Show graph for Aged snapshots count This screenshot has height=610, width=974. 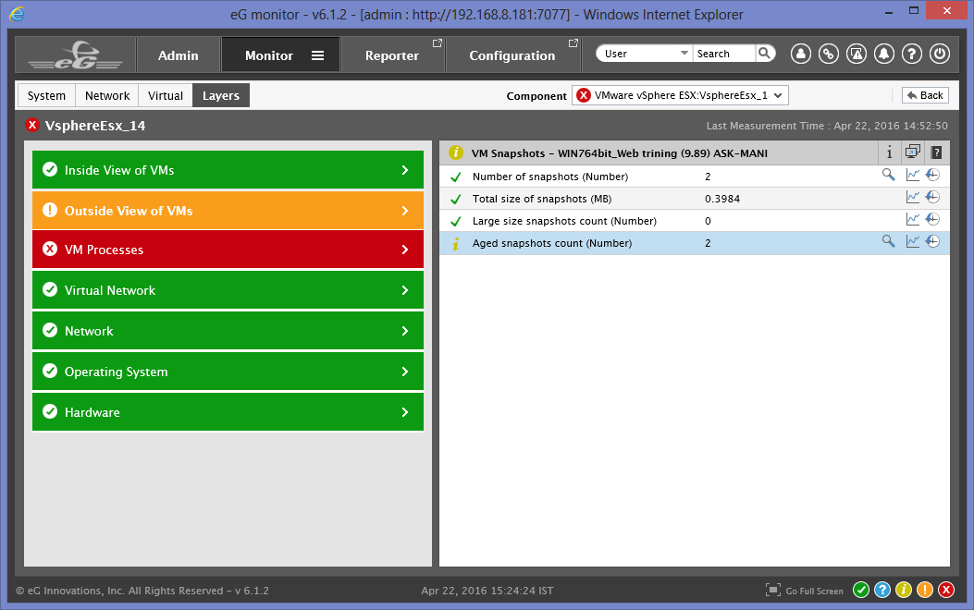tap(913, 242)
